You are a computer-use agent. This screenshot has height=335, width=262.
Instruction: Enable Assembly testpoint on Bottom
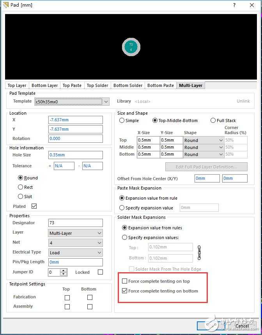click(90, 307)
